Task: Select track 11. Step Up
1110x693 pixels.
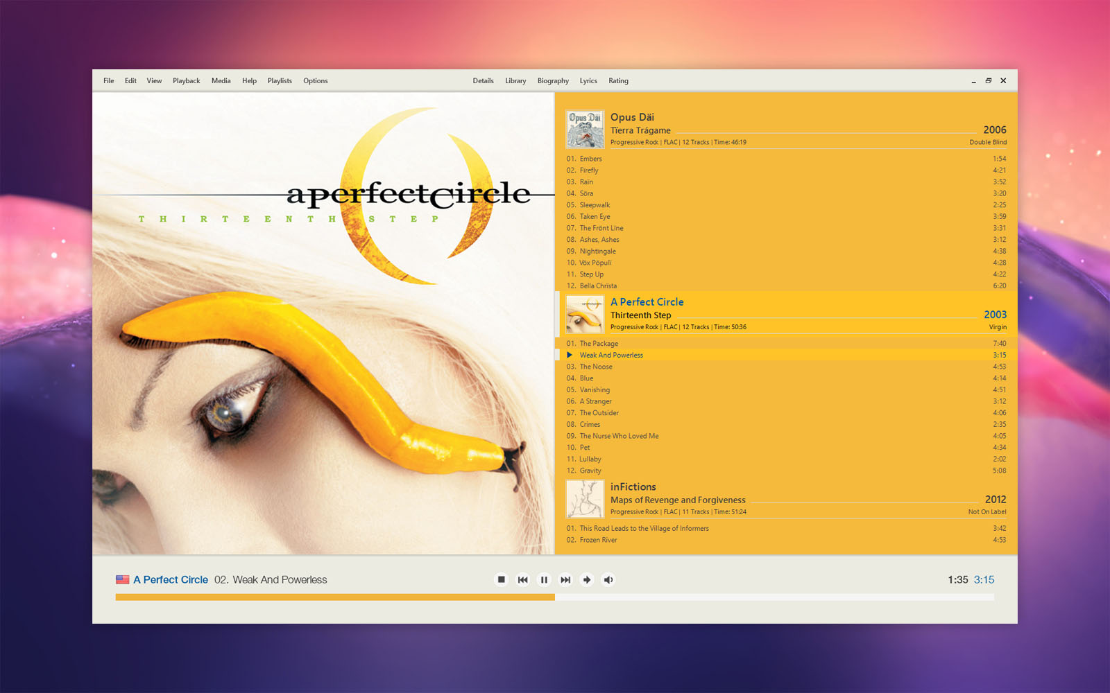Action: tap(786, 274)
